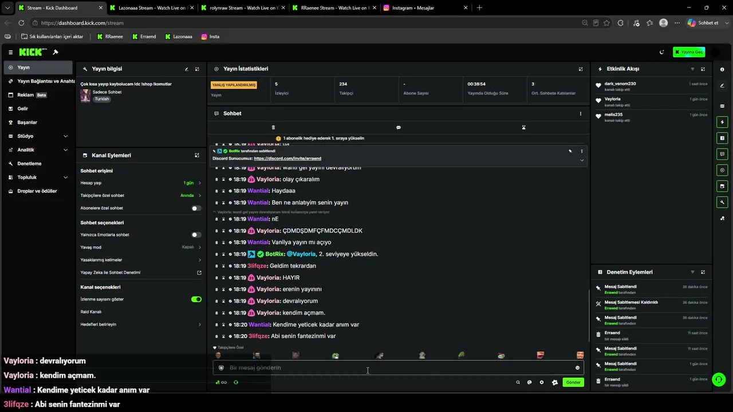
Task: Open Başarılar in sidebar
Action: (38, 122)
